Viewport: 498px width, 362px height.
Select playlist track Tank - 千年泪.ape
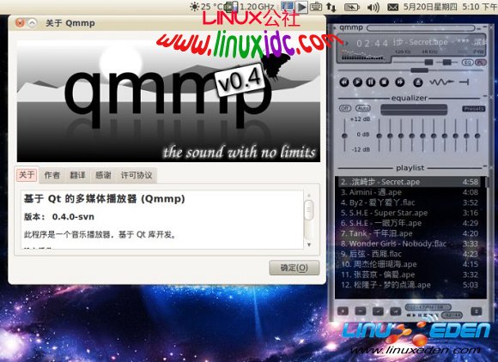[410, 233]
